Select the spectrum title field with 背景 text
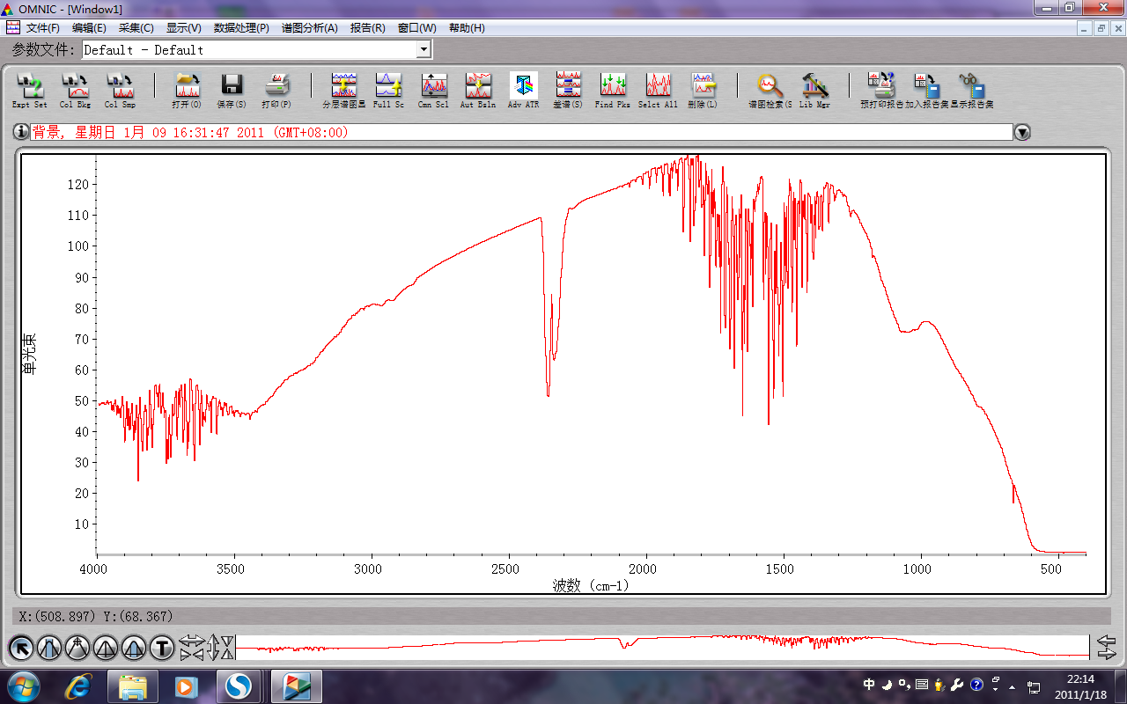Image resolution: width=1127 pixels, height=704 pixels. [x=521, y=132]
